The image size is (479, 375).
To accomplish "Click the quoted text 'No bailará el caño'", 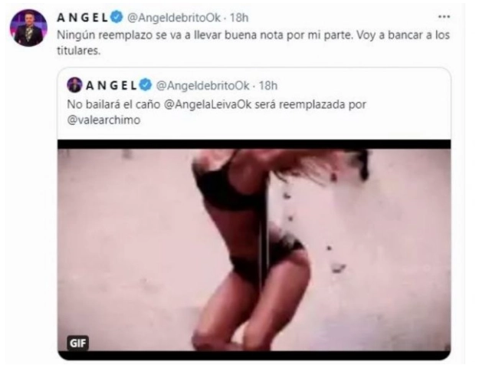I will coord(113,104).
